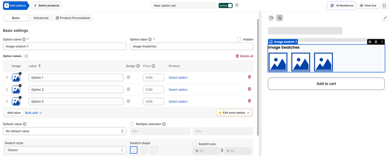
Task: Click the Price column info icon
Action: click(x=153, y=66)
